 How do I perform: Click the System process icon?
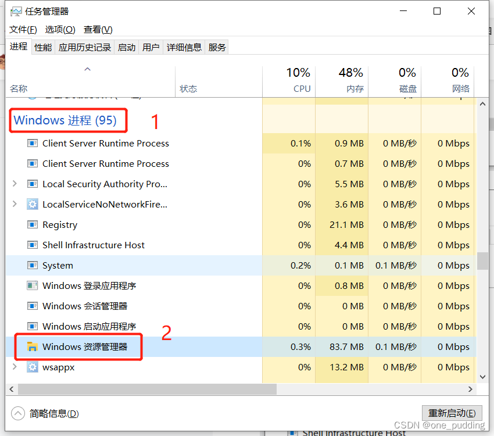click(x=33, y=265)
